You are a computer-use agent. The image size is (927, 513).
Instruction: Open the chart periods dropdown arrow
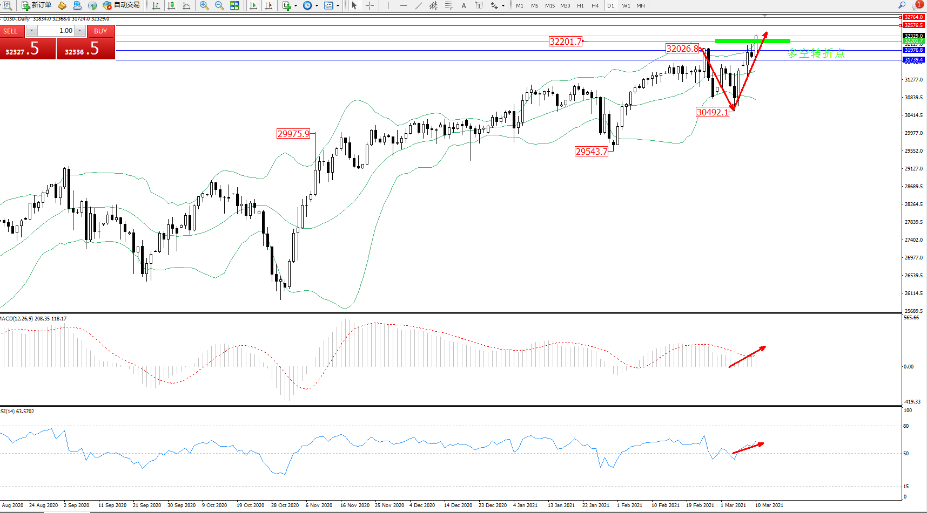click(317, 6)
